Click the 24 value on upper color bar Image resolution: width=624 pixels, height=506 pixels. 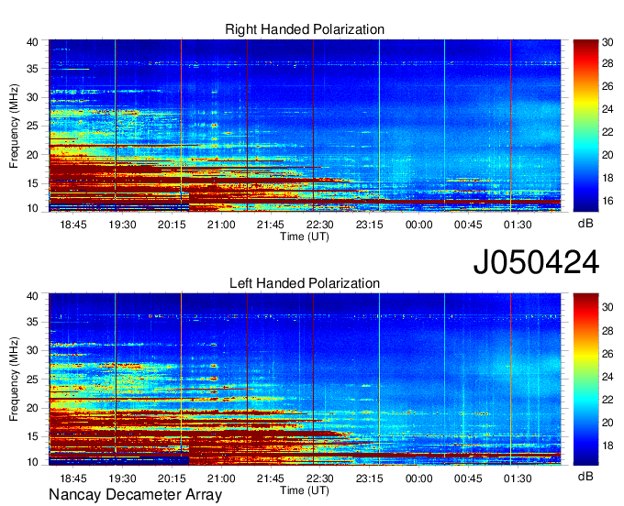(x=607, y=108)
